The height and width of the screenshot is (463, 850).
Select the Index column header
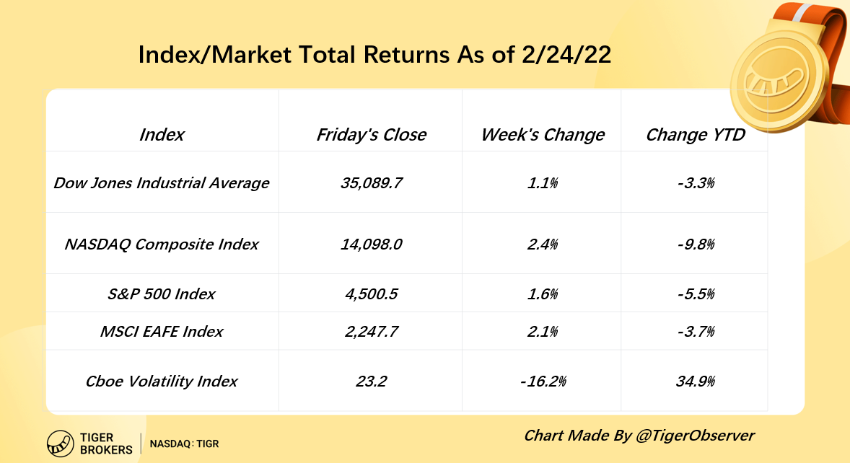pos(162,135)
